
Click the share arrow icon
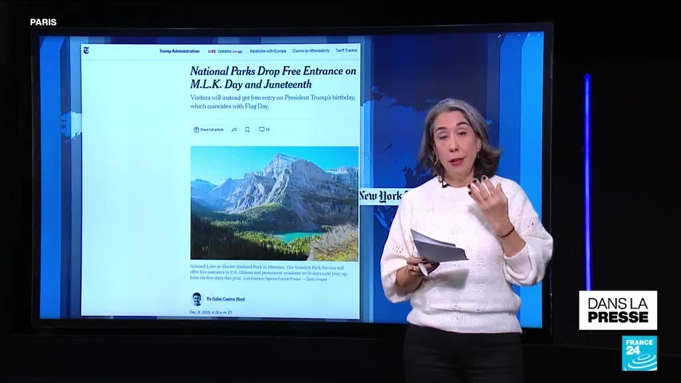point(234,130)
